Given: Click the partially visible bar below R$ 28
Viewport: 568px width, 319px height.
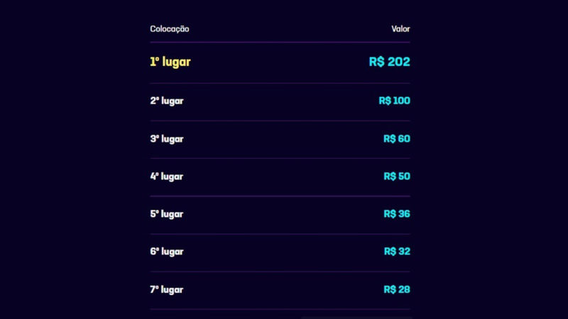Looking at the screenshot, I should click(x=355, y=317).
